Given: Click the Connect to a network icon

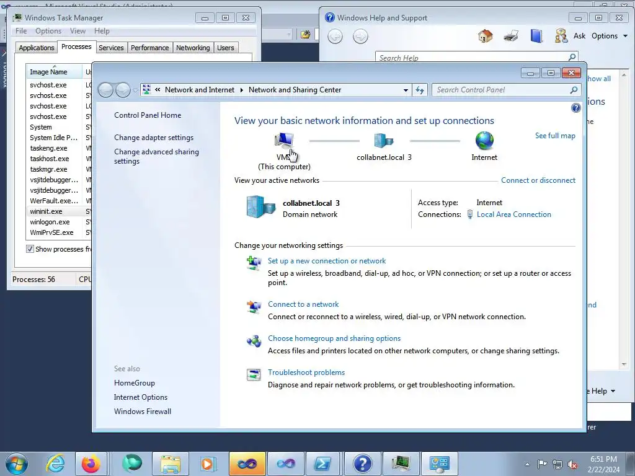Looking at the screenshot, I should 254,307.
